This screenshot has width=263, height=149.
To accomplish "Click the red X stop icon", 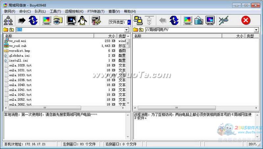I will (x=246, y=21).
